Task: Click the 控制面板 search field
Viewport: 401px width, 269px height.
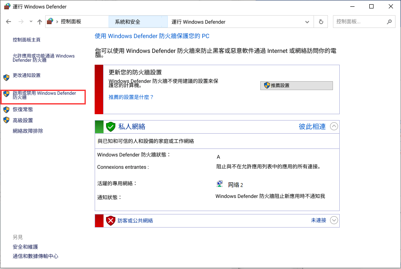Action: click(x=360, y=22)
